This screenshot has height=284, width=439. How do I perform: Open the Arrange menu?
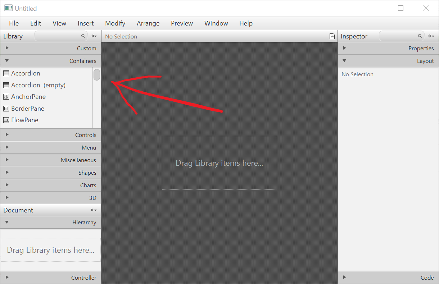(148, 23)
